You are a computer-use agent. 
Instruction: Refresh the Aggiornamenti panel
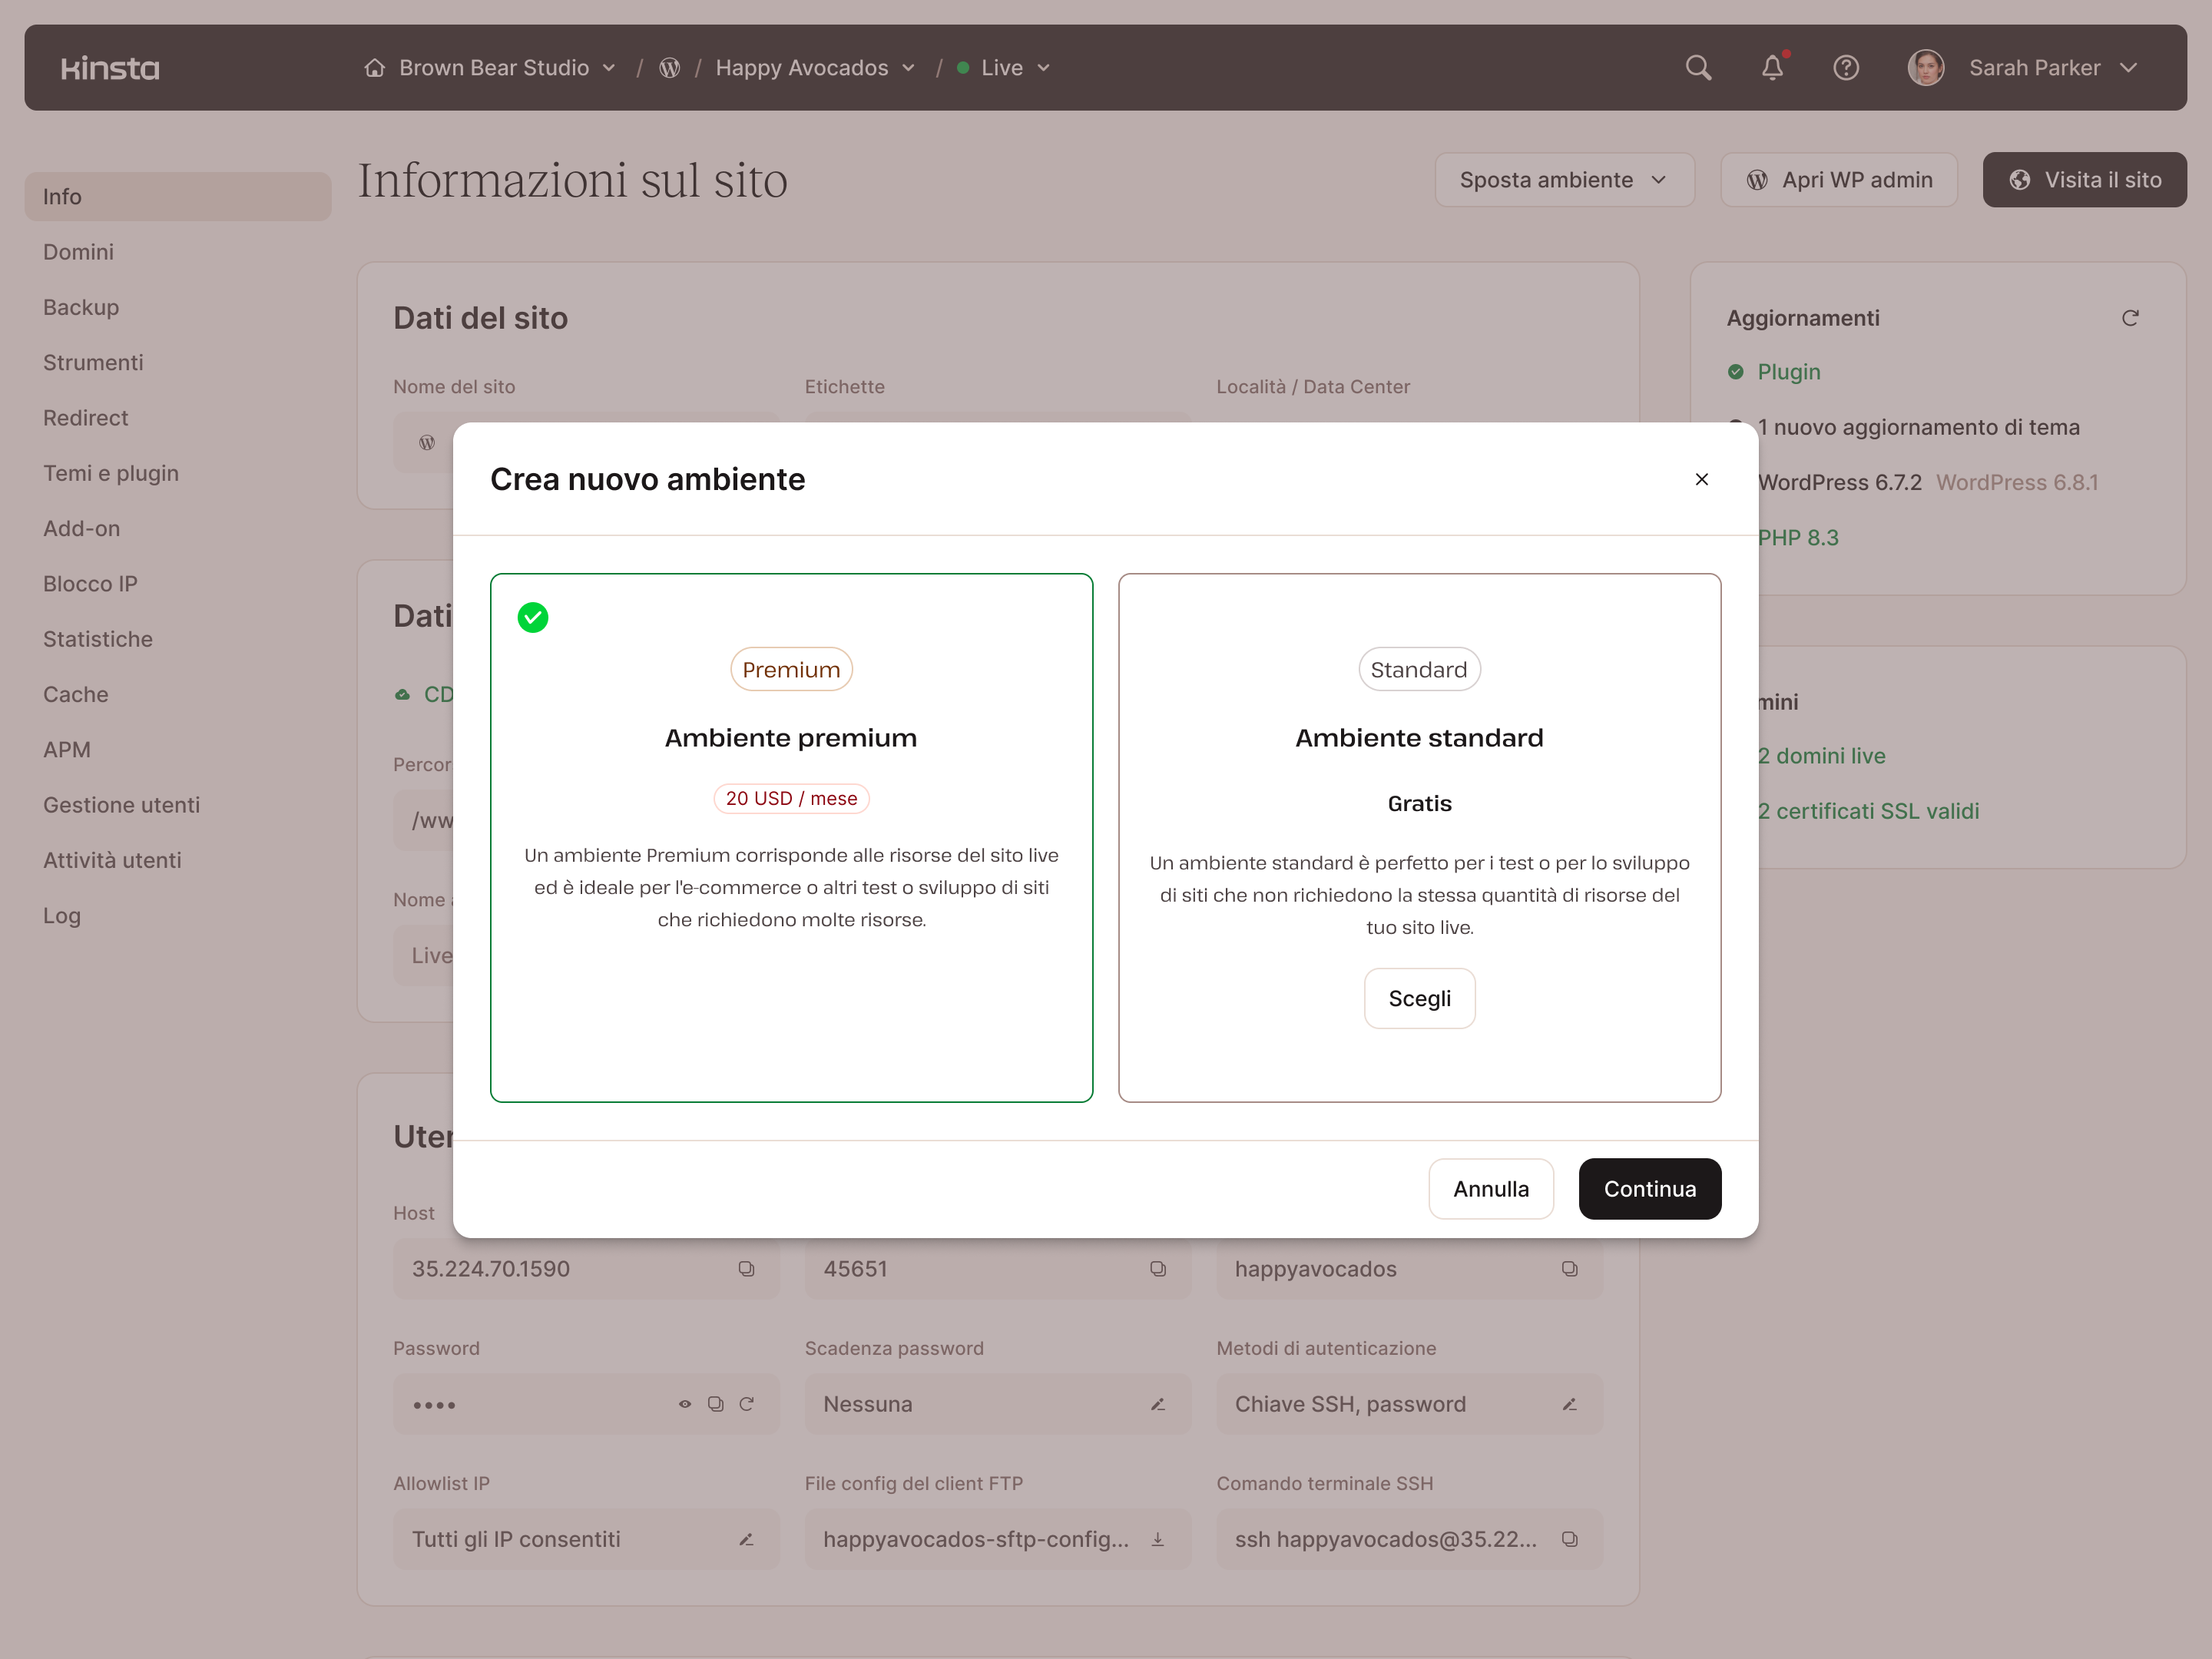pyautogui.click(x=2131, y=317)
